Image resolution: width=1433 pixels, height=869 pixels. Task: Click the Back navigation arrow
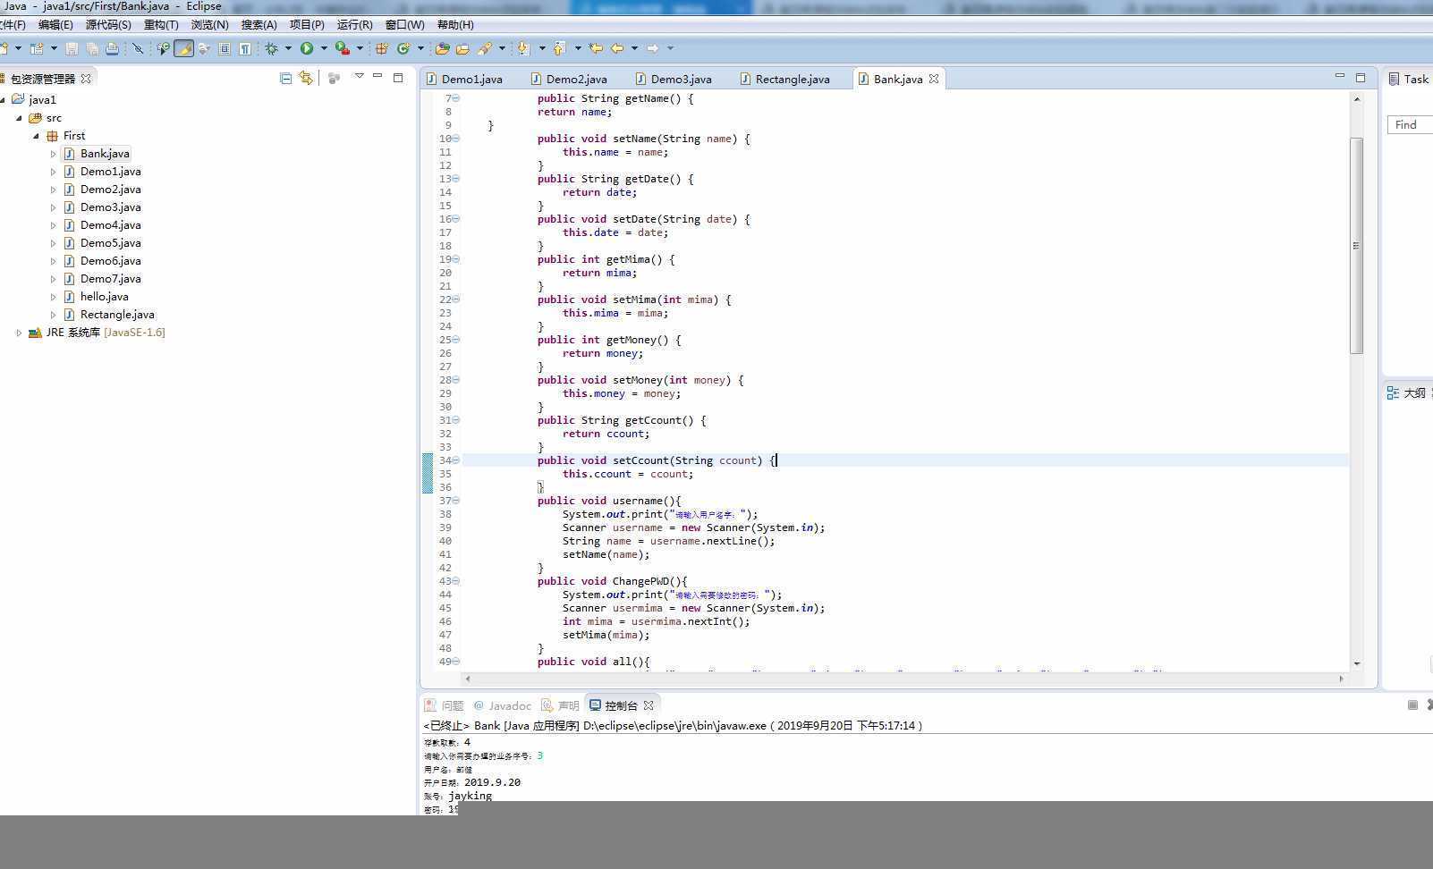(x=617, y=48)
